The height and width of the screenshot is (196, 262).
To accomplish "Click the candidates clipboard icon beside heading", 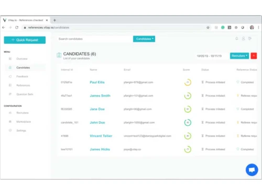I will point(59,55).
